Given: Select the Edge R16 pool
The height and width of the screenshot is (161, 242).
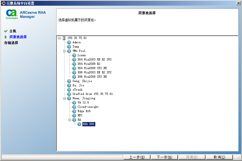Looking at the screenshot, I should tap(84, 111).
